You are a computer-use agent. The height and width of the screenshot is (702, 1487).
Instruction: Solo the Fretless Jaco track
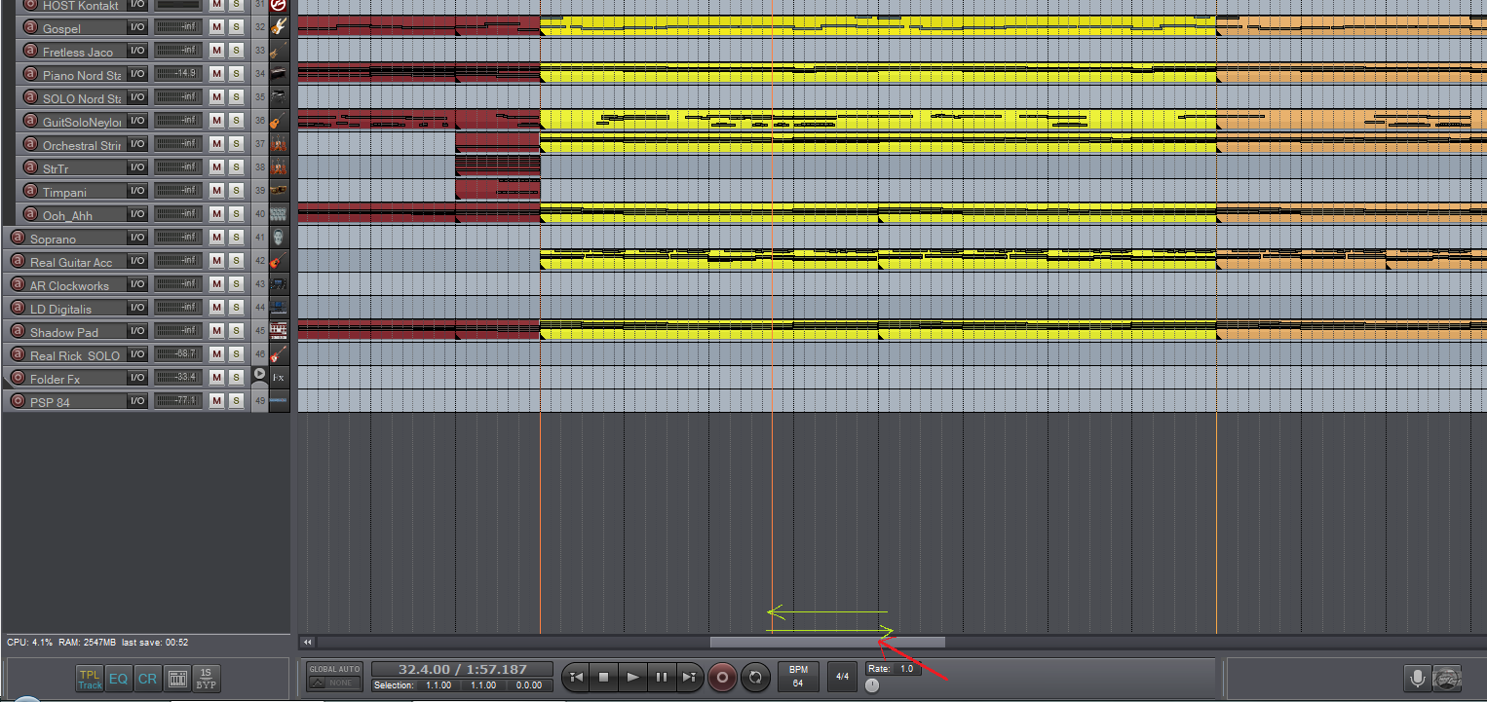point(236,51)
